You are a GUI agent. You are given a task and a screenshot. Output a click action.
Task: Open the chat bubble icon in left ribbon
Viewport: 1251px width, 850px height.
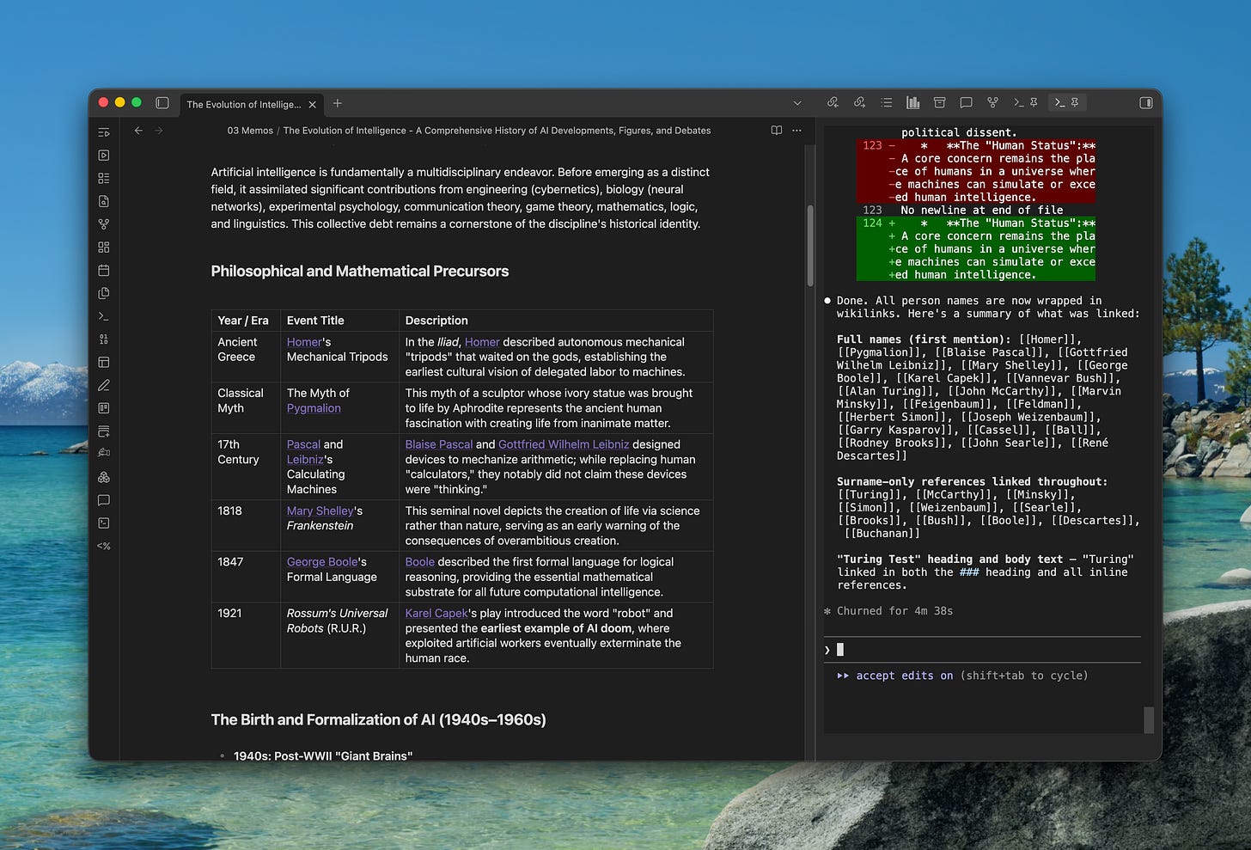coord(104,500)
